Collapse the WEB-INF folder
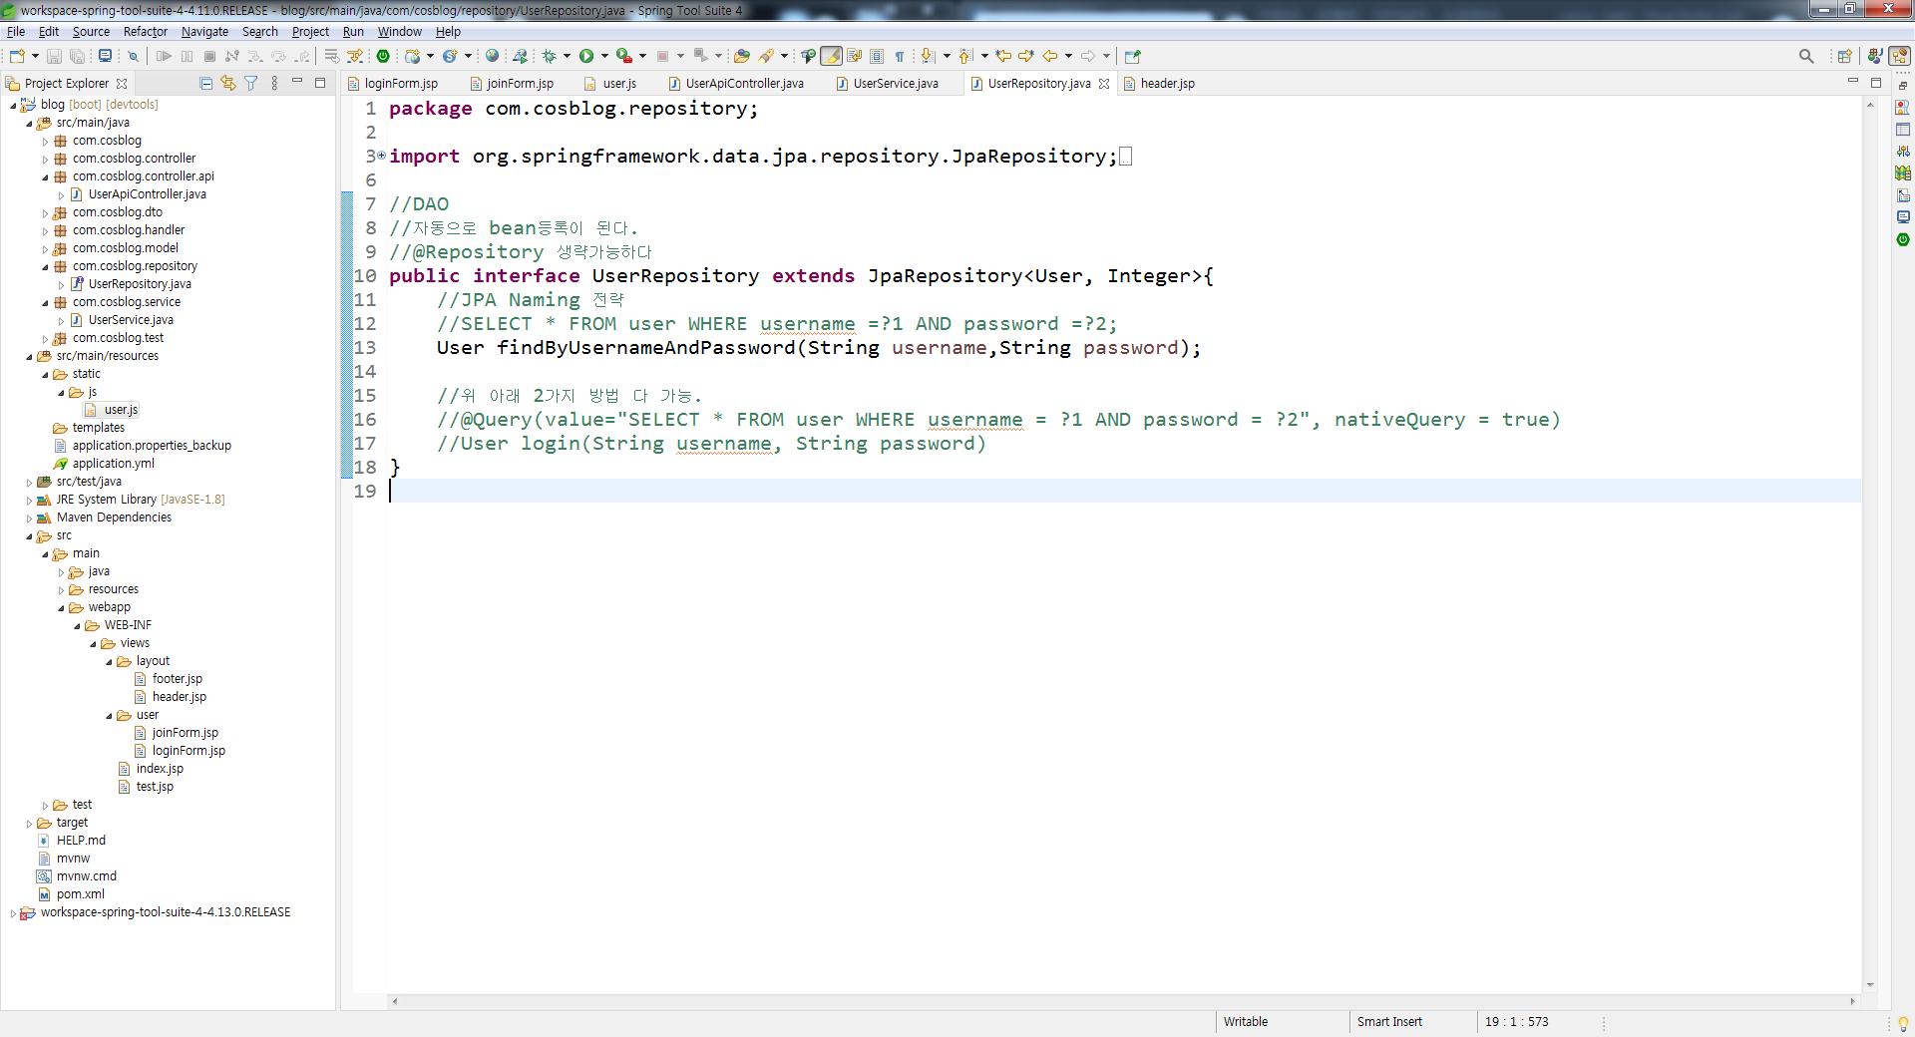1915x1037 pixels. tap(77, 626)
